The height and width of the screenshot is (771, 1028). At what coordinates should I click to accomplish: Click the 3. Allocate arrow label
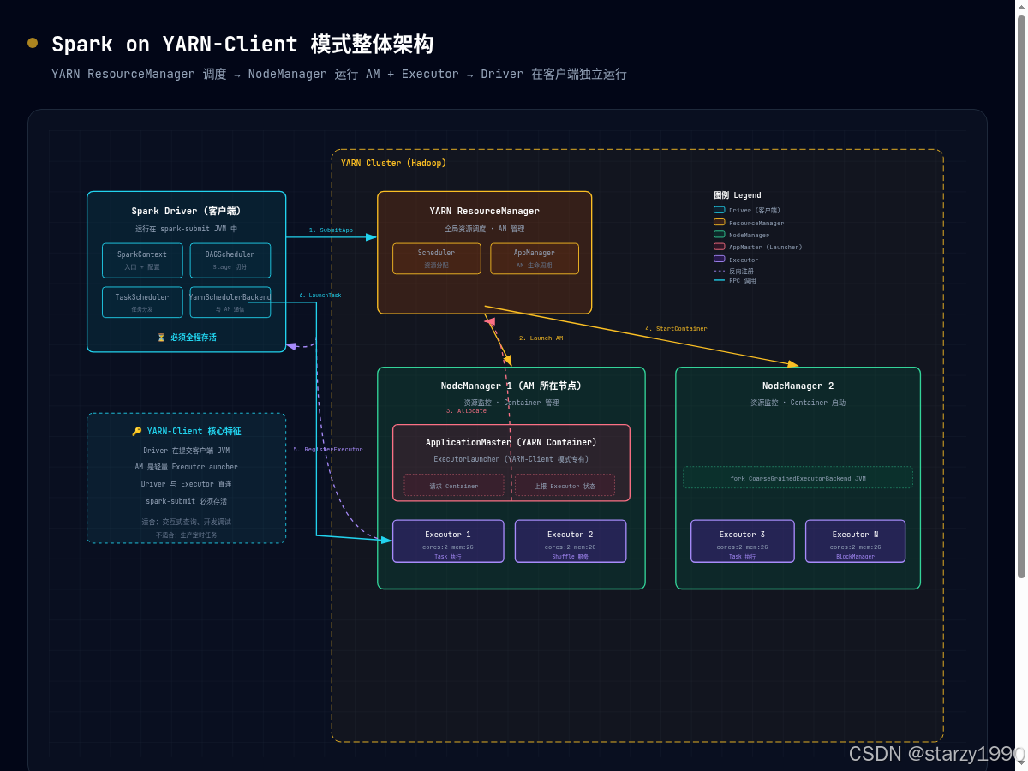point(466,411)
